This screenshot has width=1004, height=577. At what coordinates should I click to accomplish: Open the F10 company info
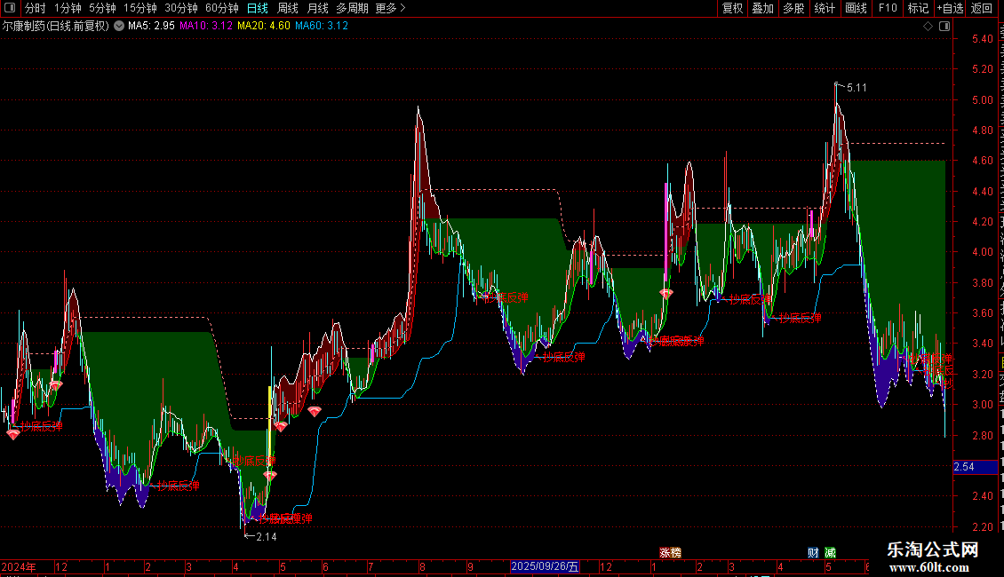coord(888,8)
